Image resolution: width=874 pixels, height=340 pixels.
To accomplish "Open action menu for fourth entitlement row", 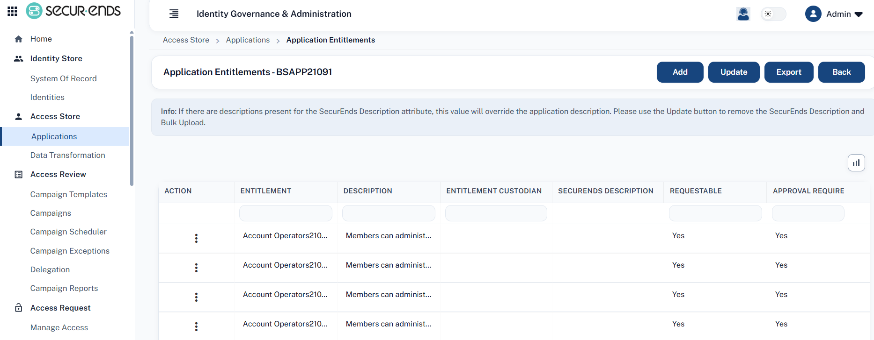I will [x=196, y=326].
